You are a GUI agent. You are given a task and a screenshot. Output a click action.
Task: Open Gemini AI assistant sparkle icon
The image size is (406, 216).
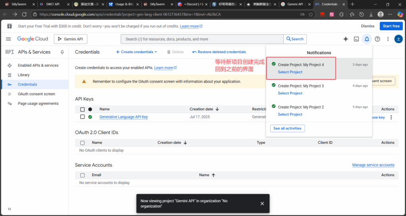tap(346, 39)
